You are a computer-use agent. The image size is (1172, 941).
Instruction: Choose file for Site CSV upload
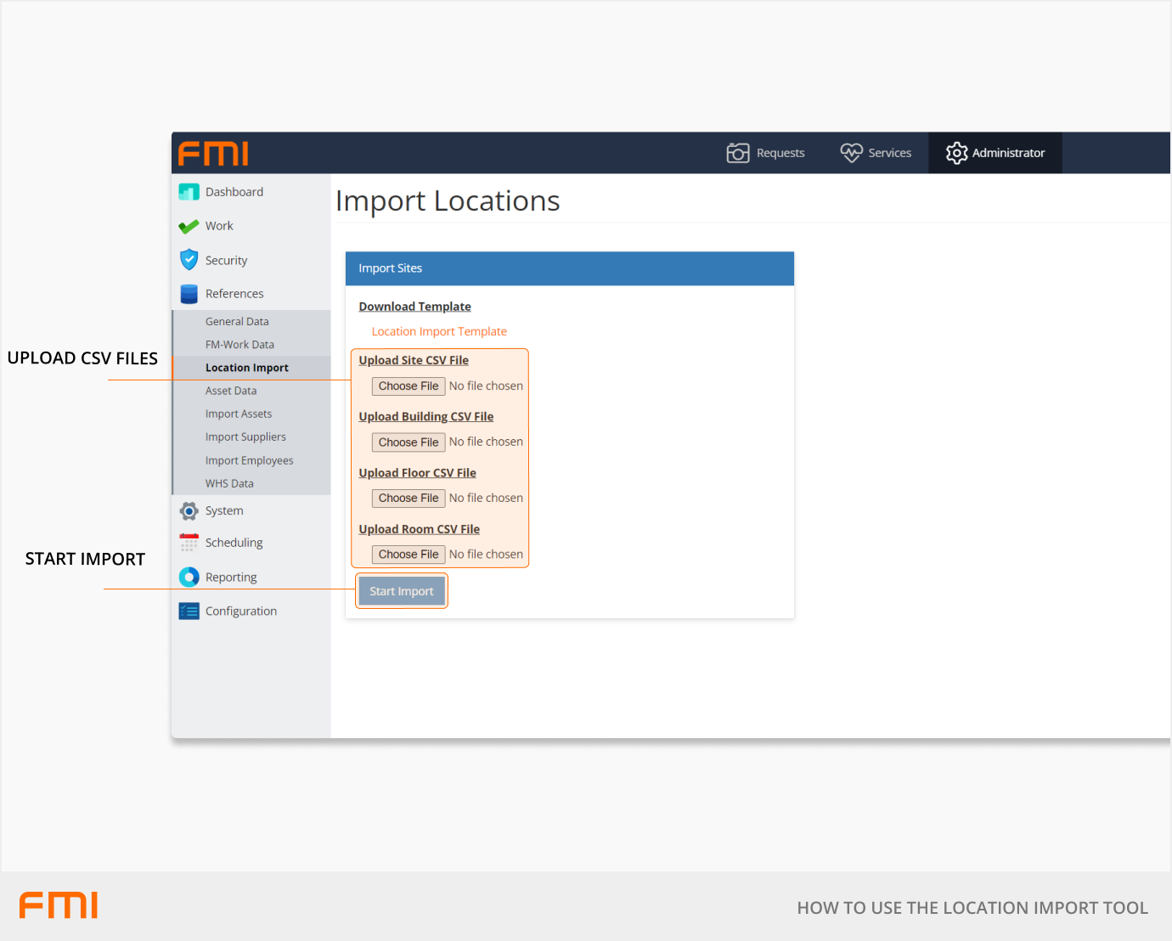[x=409, y=386]
